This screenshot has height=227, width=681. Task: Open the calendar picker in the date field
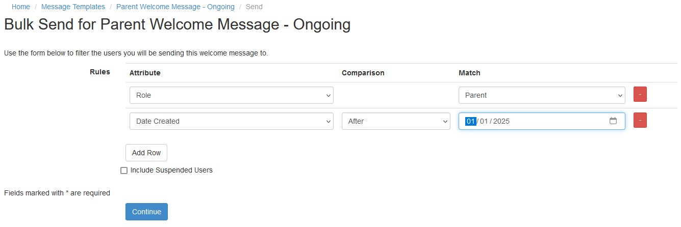613,121
